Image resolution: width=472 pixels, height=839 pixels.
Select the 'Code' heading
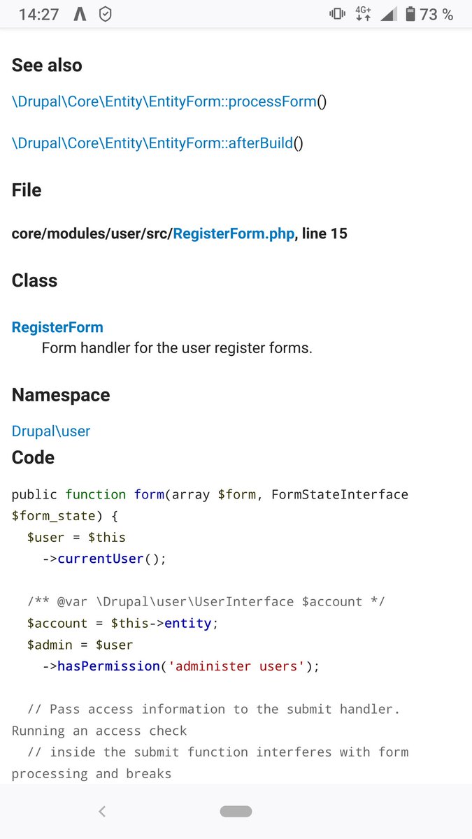pyautogui.click(x=33, y=457)
